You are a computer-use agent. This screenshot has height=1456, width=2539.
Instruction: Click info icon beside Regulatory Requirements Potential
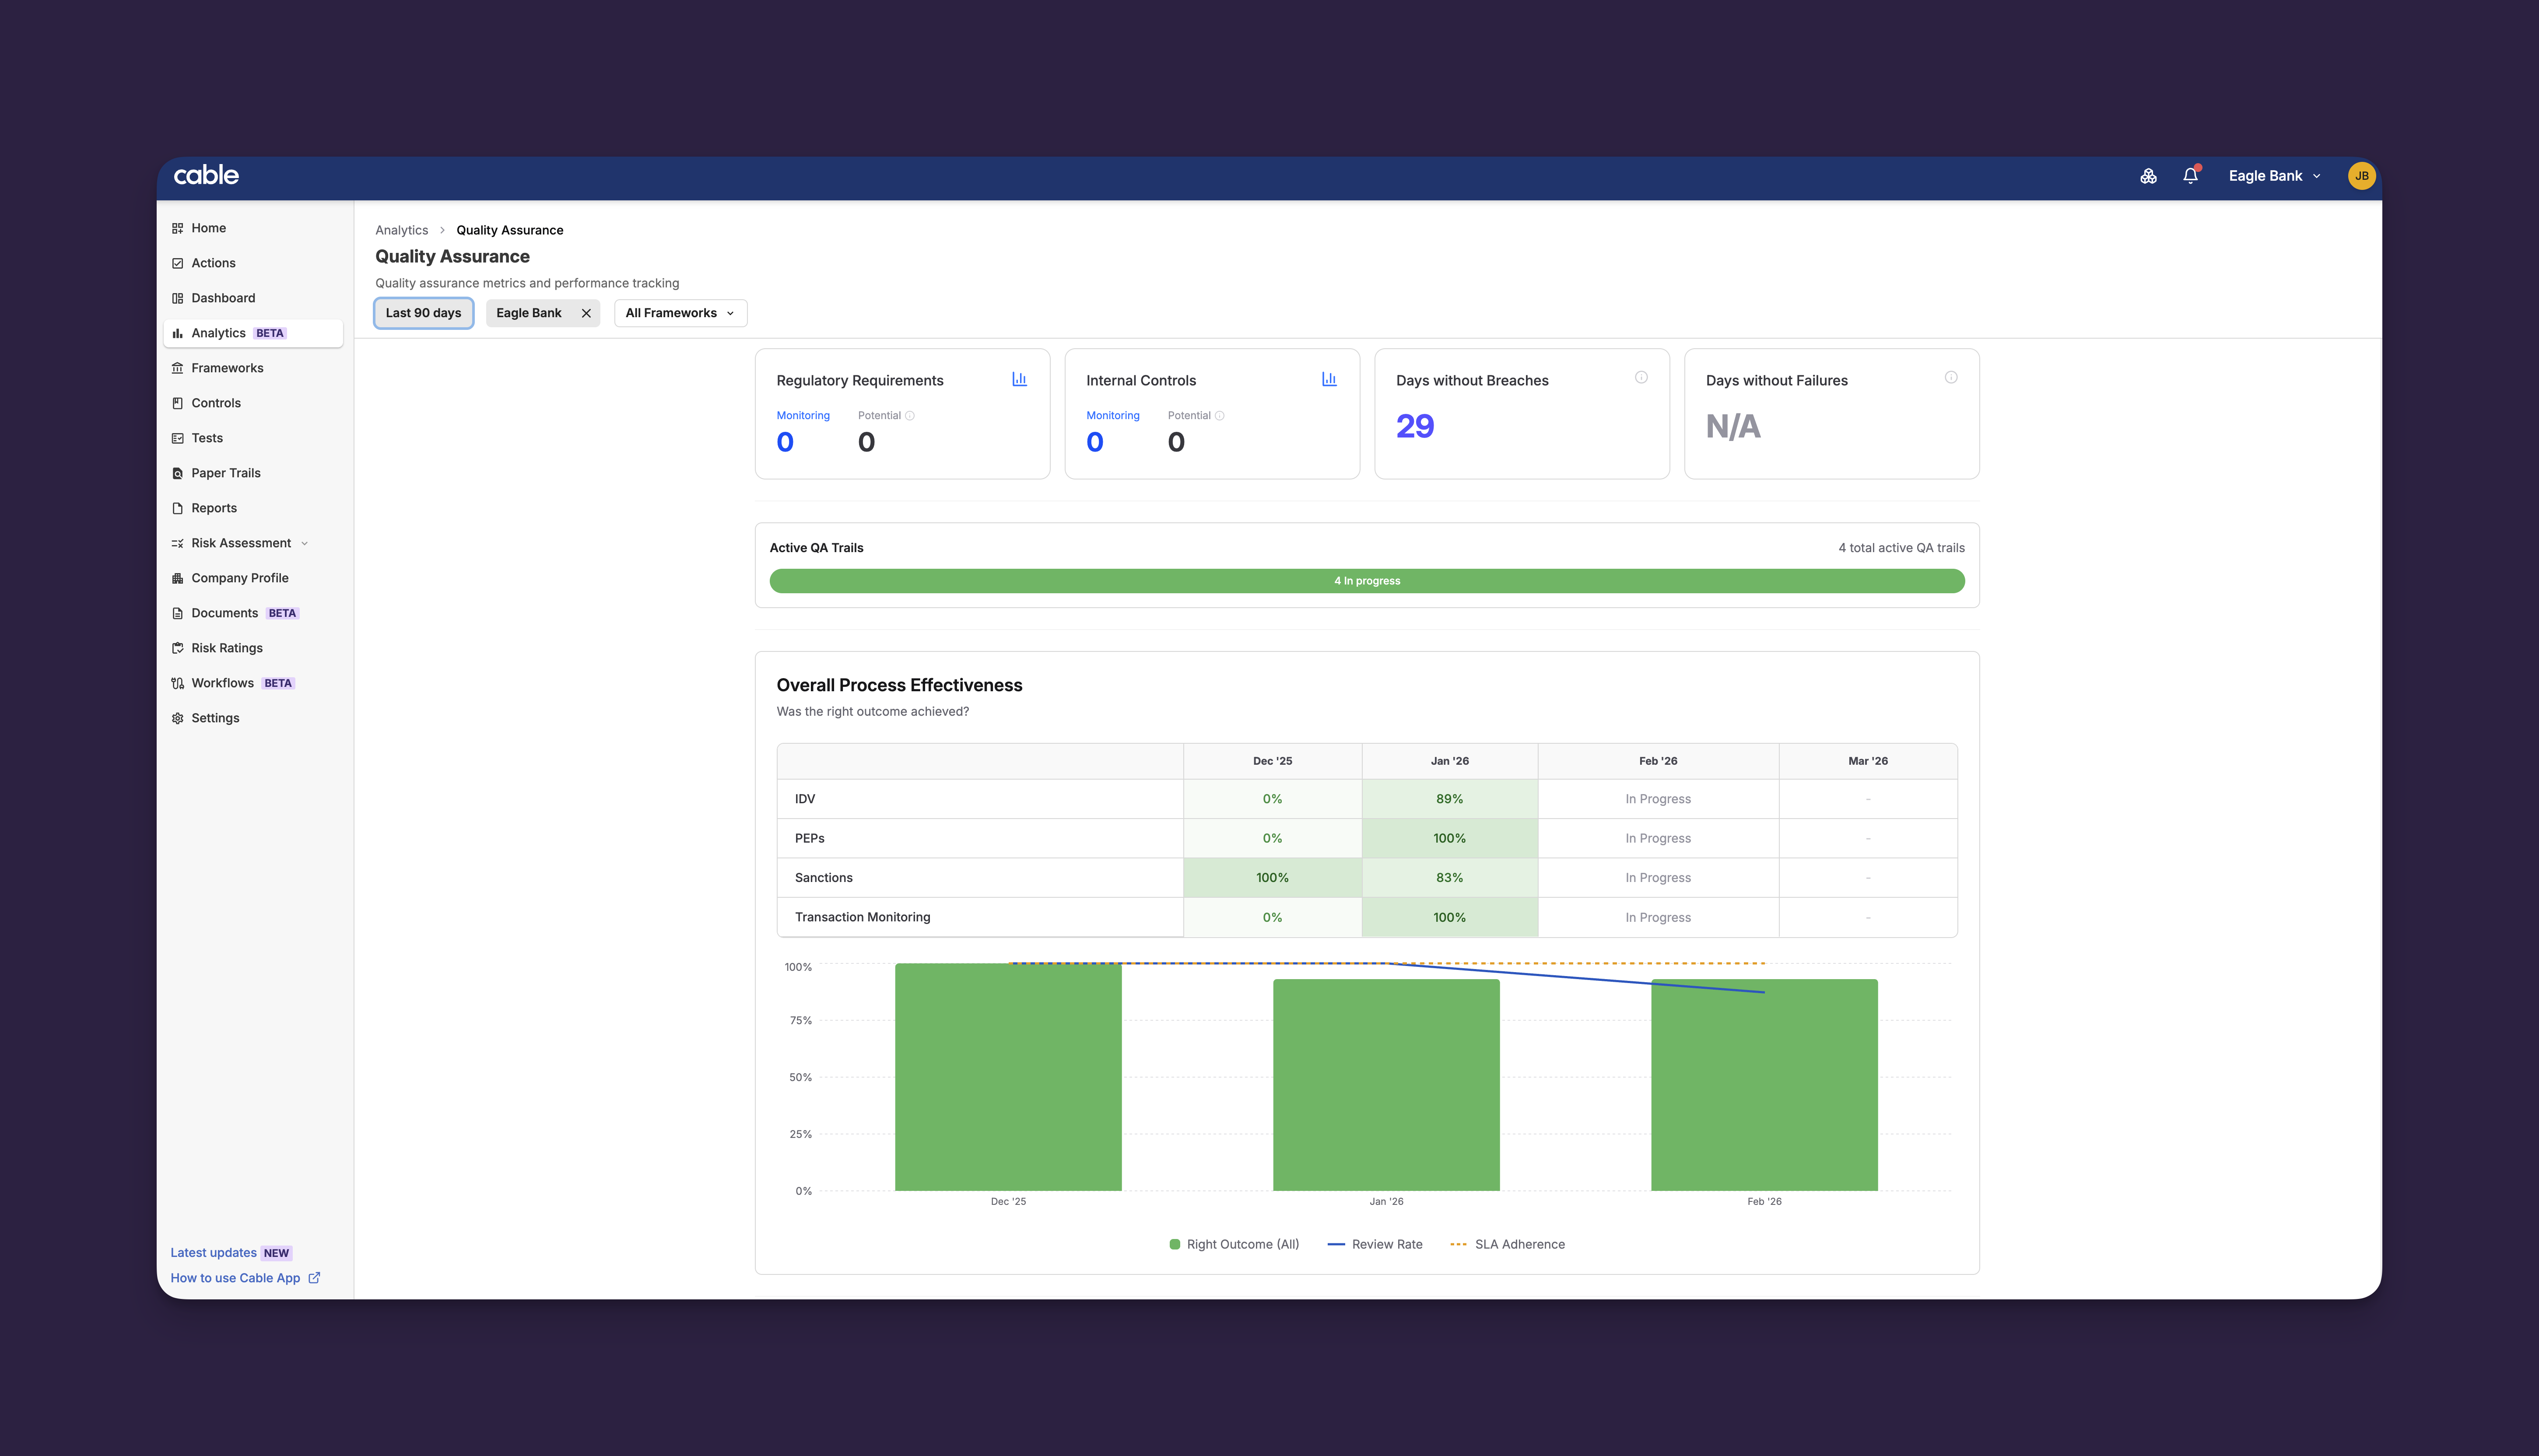[910, 416]
